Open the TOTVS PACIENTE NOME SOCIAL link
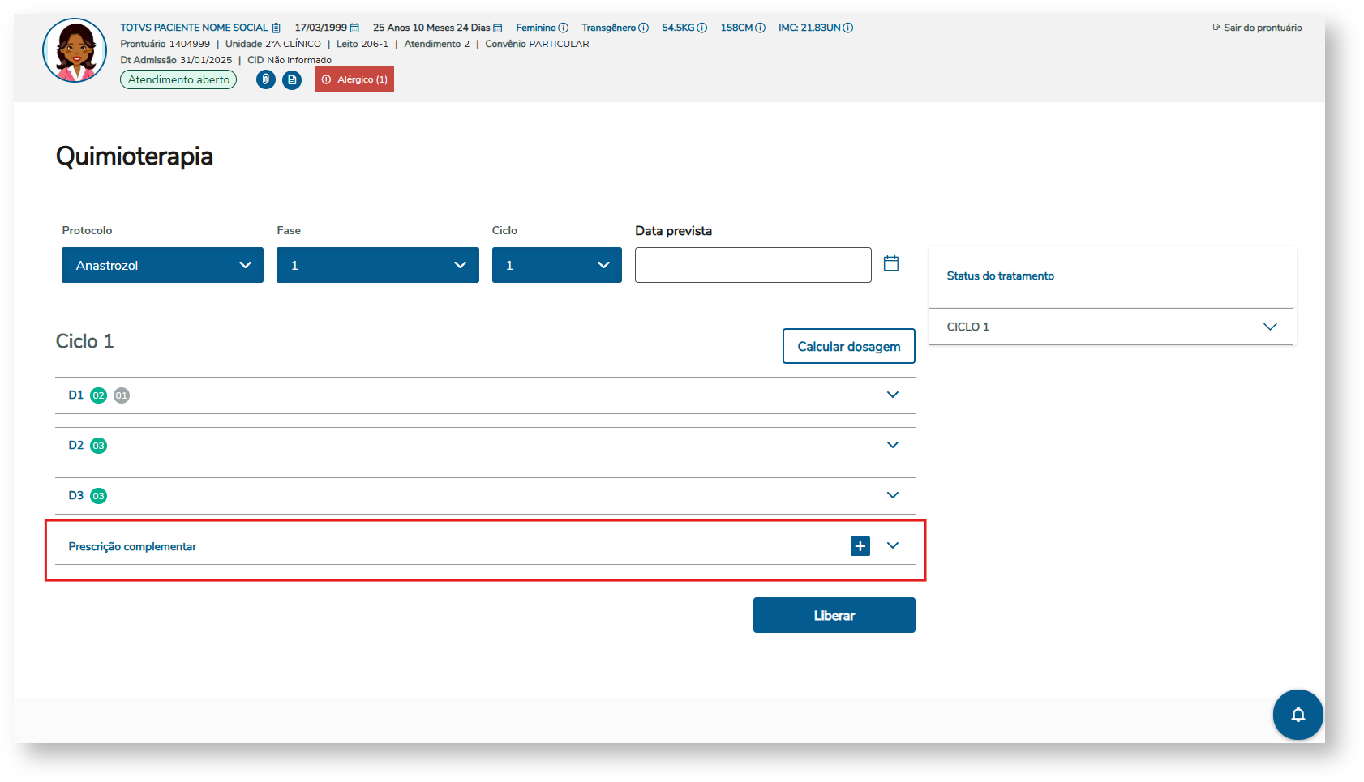 point(194,28)
